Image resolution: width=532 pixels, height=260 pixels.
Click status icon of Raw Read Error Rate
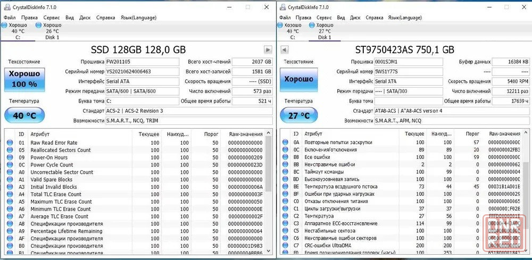[x=10, y=142]
